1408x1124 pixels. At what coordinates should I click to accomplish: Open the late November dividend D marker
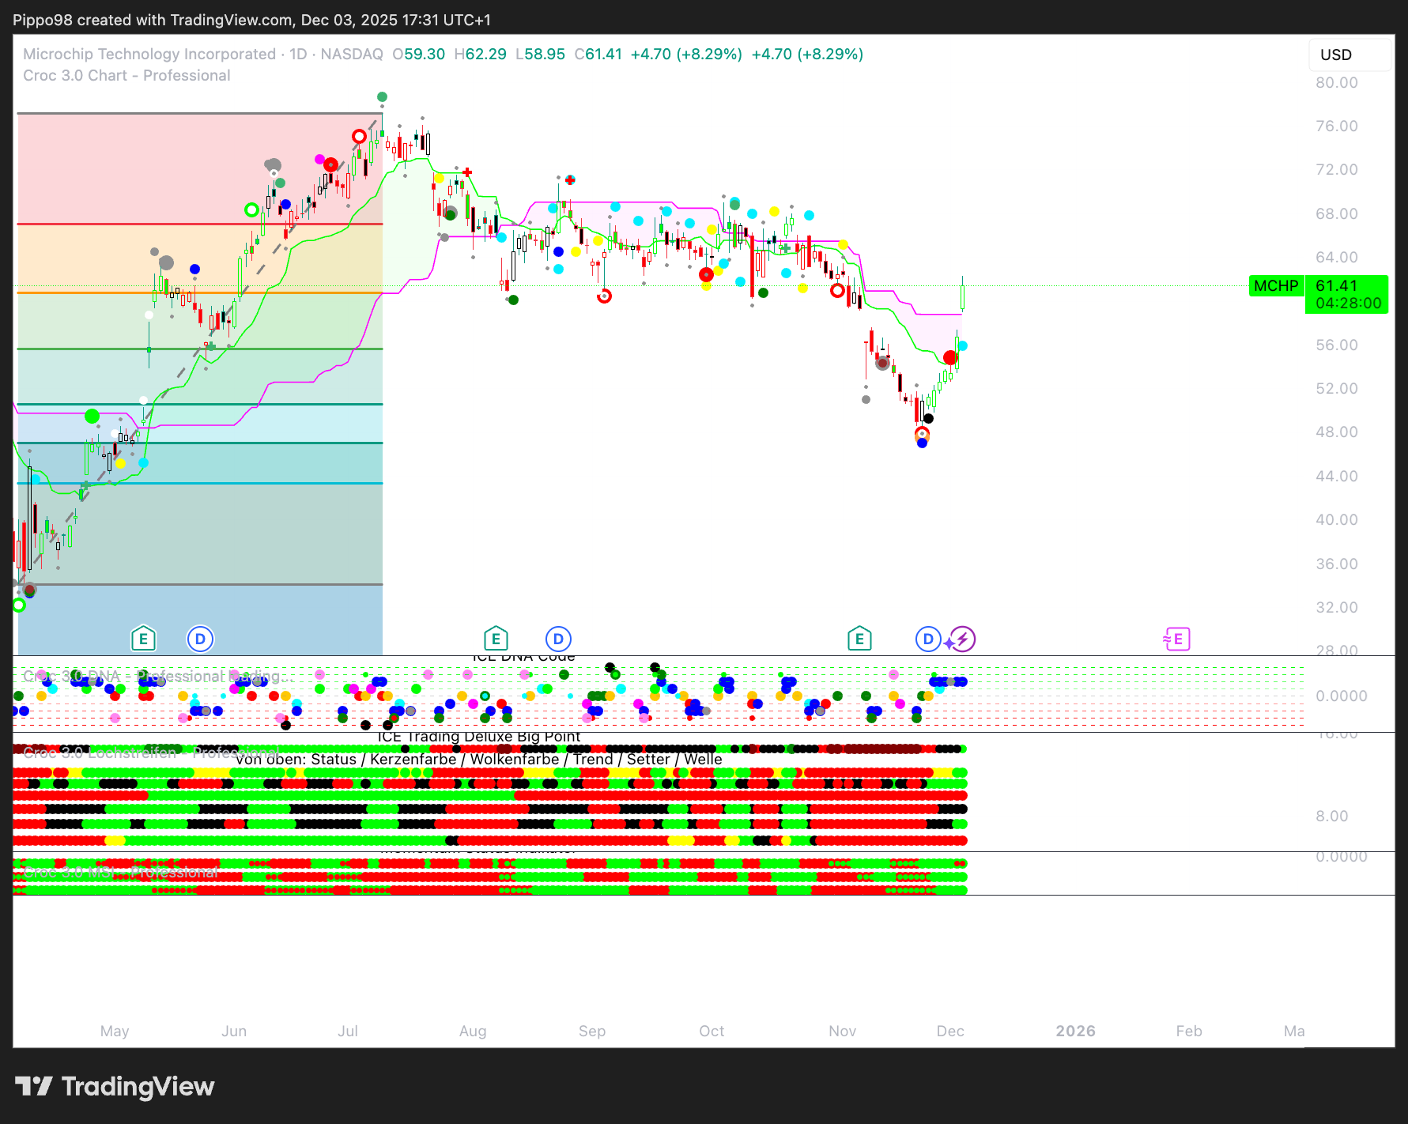[x=927, y=639]
